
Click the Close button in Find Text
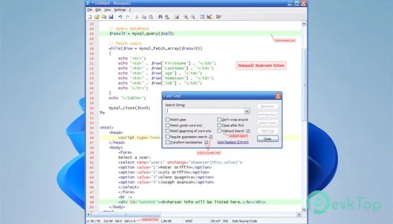268,139
